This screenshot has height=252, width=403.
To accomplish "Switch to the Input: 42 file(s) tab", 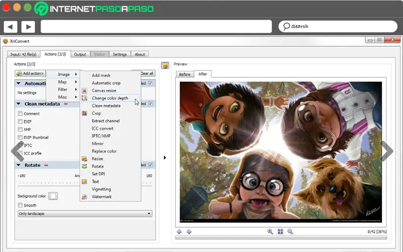I will click(23, 54).
